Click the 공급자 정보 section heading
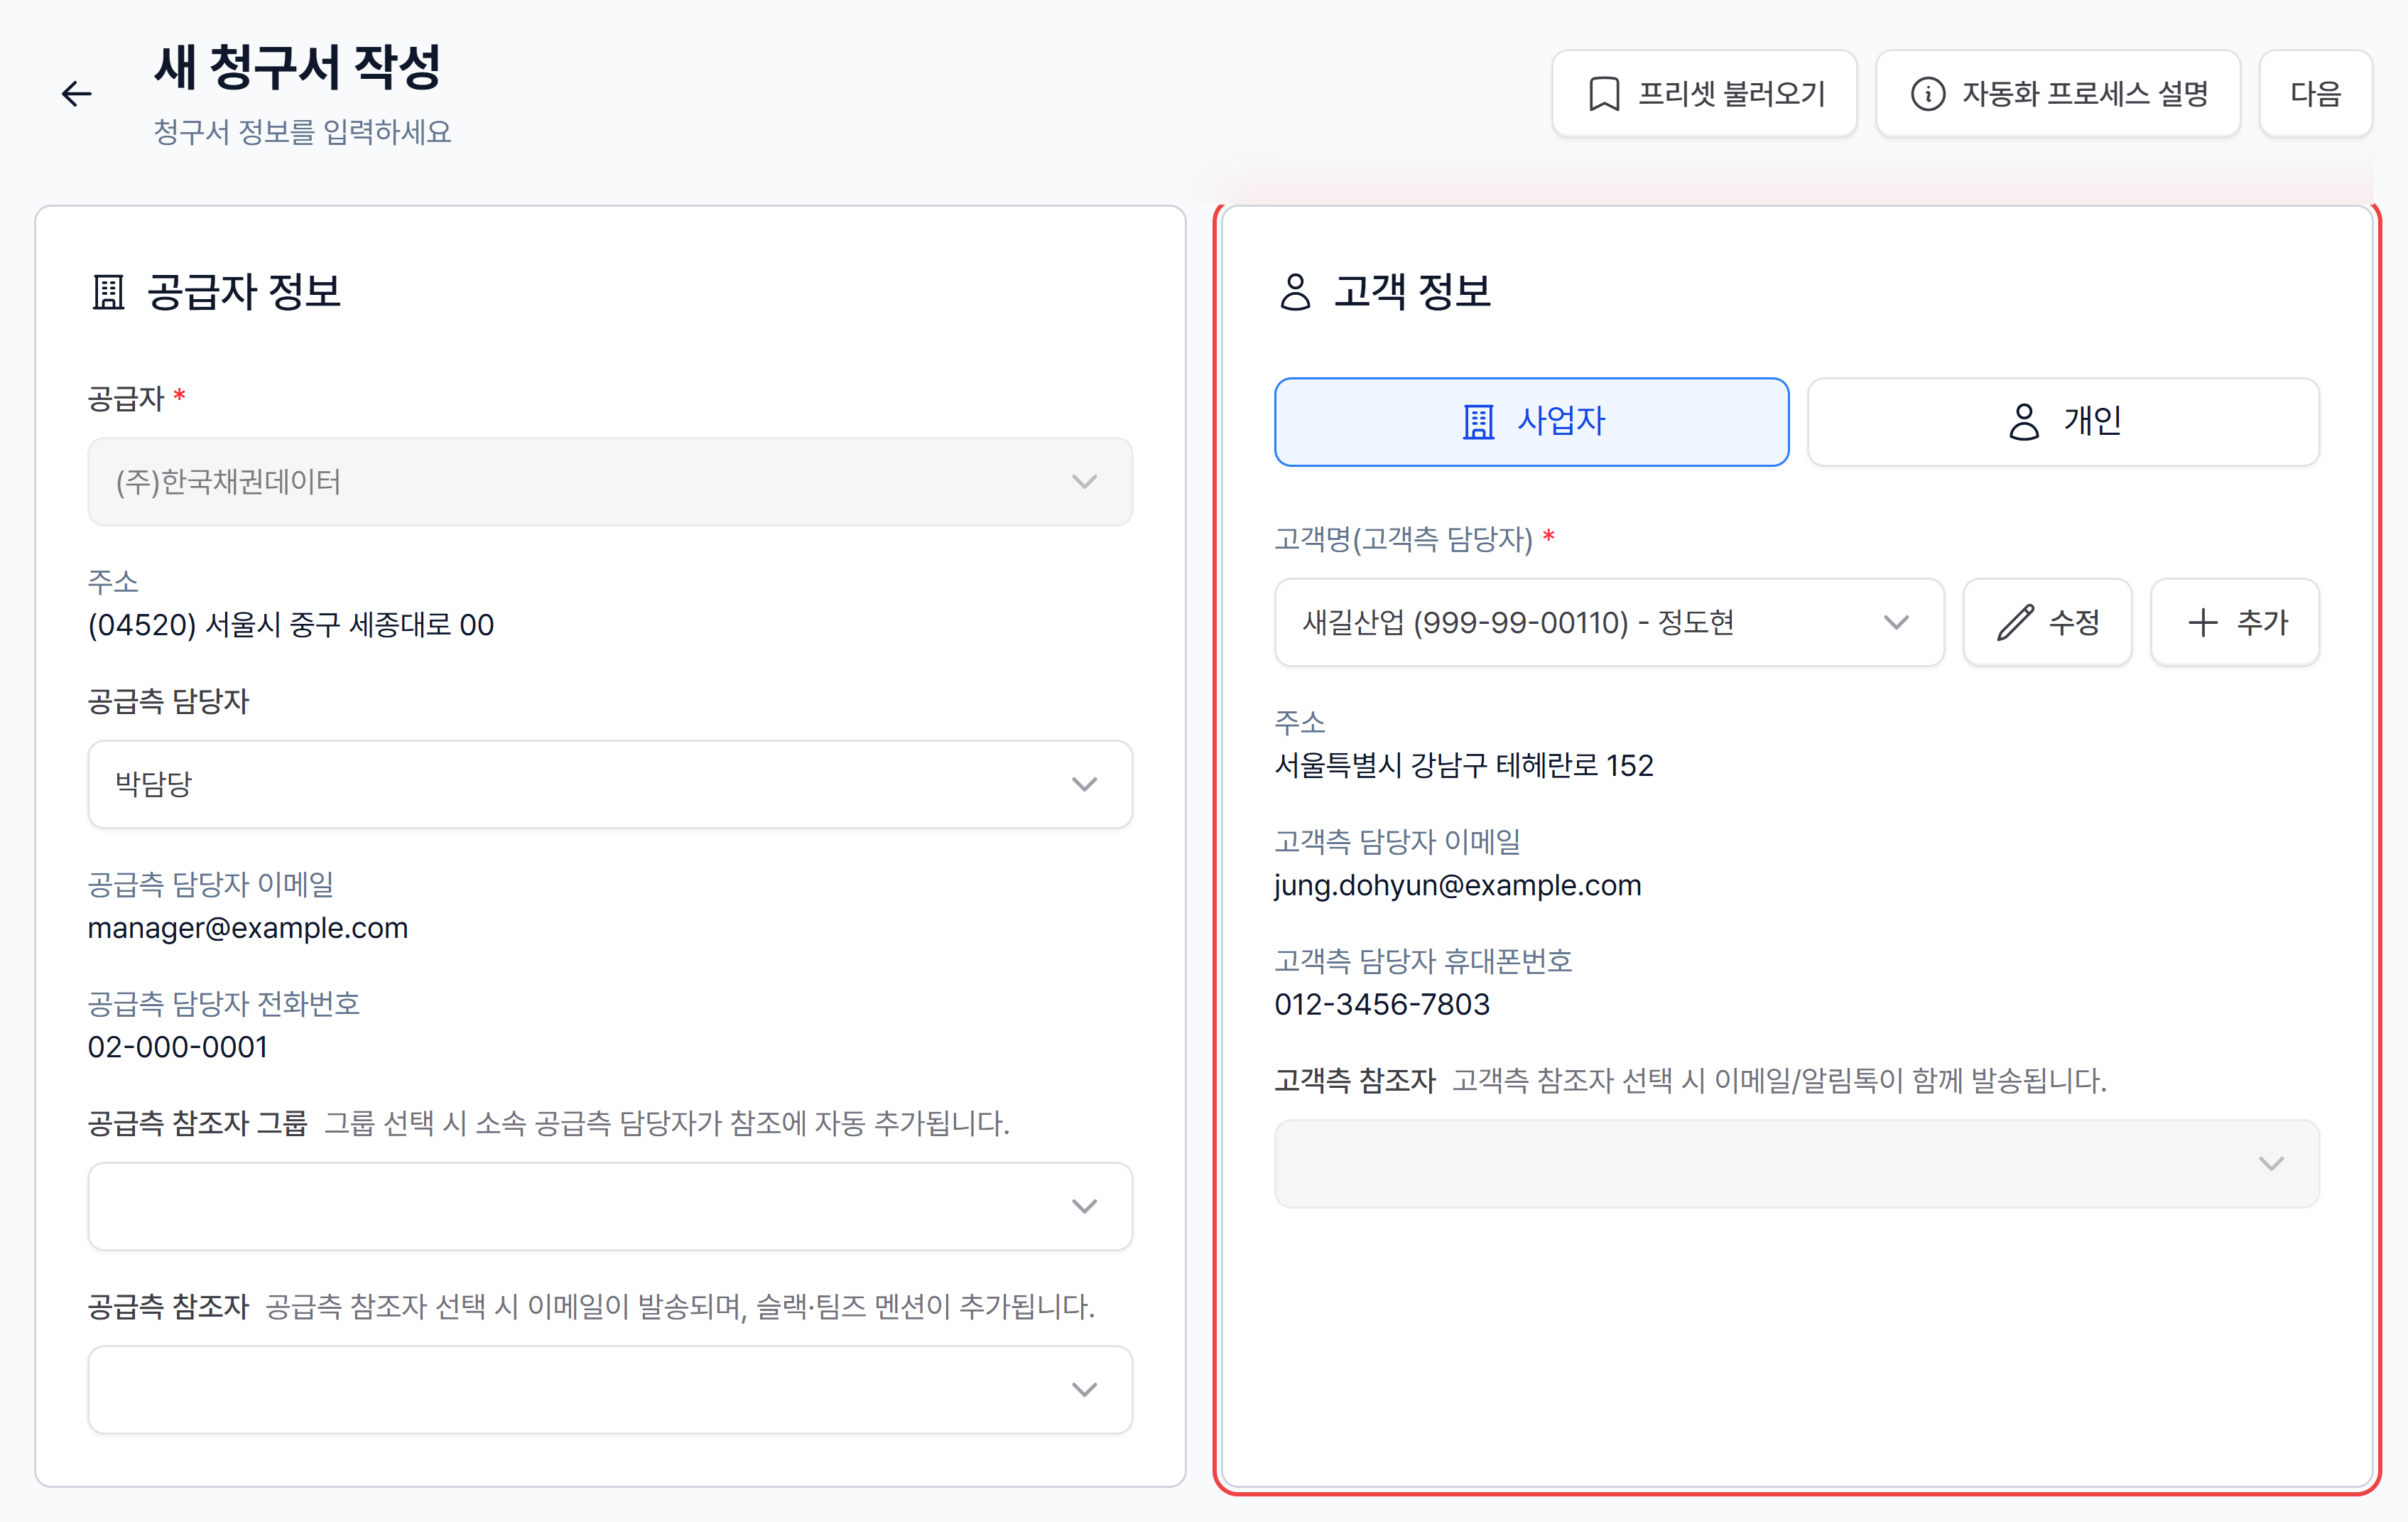The height and width of the screenshot is (1522, 2408). (244, 292)
